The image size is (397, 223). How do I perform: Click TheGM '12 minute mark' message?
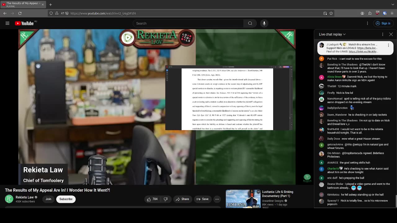(x=355, y=86)
